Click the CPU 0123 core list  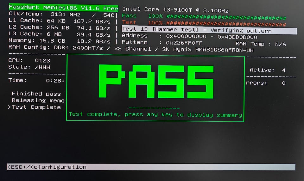click(x=29, y=61)
